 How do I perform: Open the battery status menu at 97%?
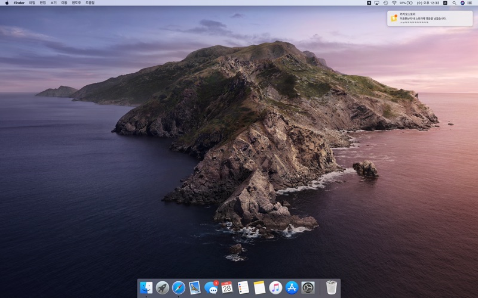[406, 3]
